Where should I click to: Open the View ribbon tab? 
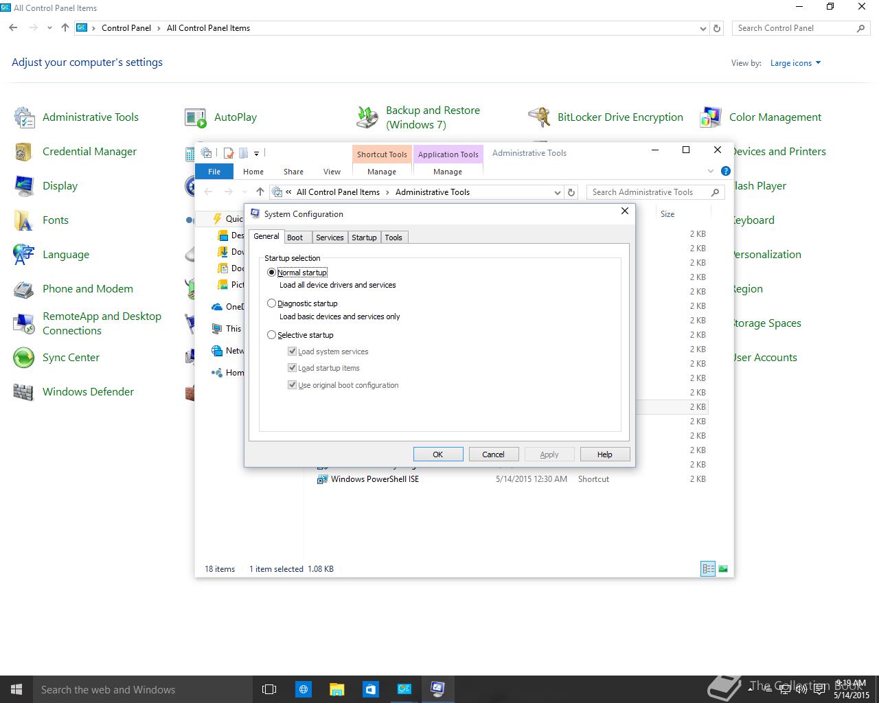pos(332,172)
